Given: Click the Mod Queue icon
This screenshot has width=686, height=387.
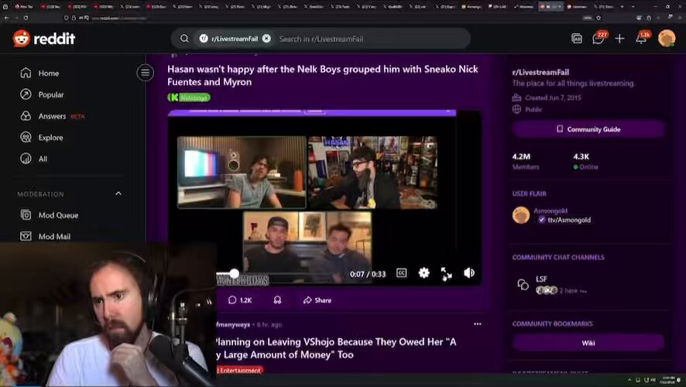Looking at the screenshot, I should click(x=26, y=214).
